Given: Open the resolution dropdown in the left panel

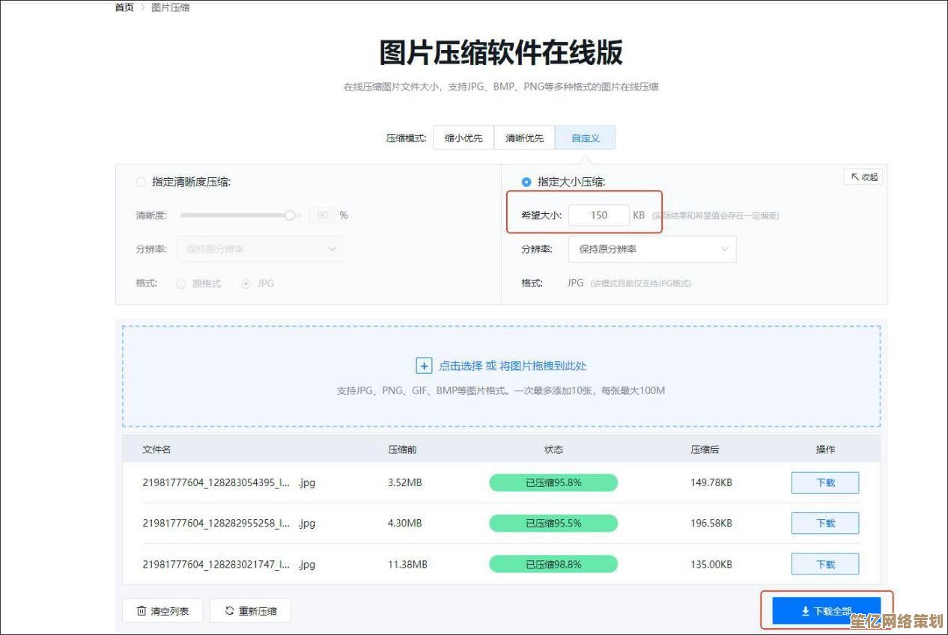Looking at the screenshot, I should click(260, 249).
